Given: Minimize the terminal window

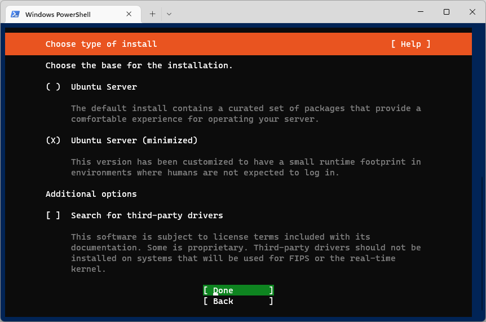Looking at the screenshot, I should (421, 12).
